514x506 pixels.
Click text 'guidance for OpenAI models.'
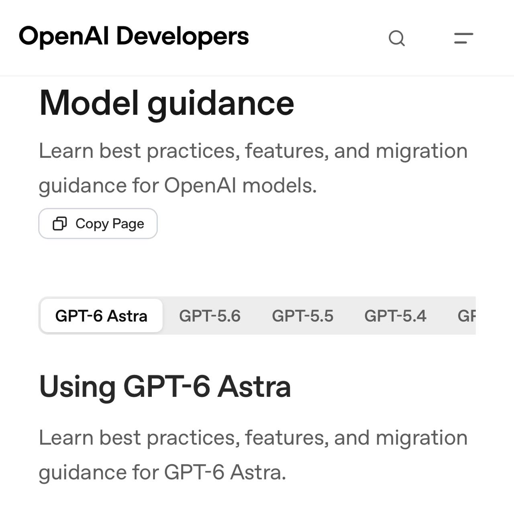(178, 186)
